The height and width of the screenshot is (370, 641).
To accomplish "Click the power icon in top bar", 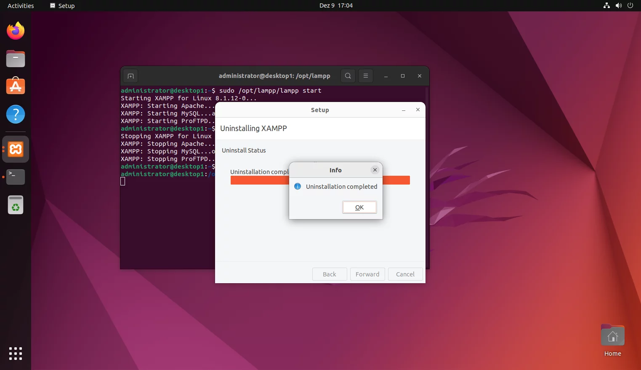I will pyautogui.click(x=630, y=5).
